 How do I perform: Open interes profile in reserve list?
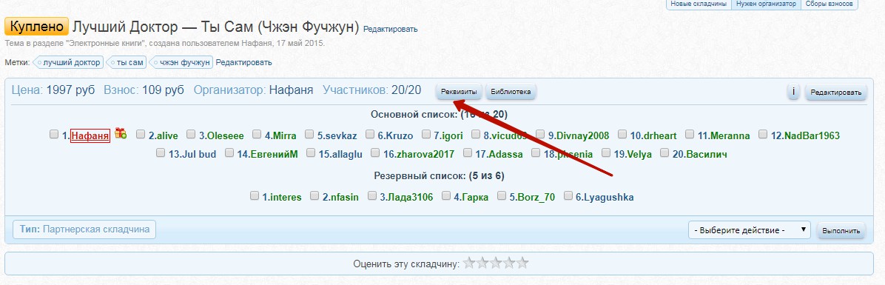(286, 197)
